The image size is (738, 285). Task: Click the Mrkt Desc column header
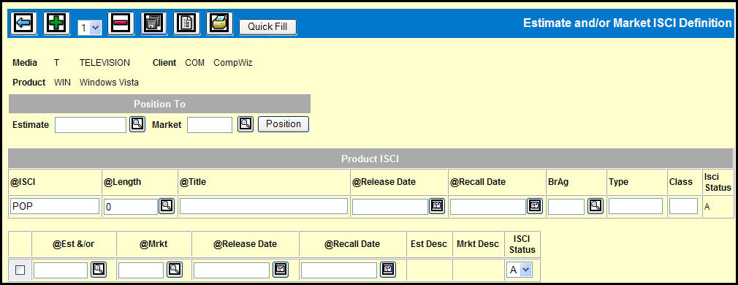[x=478, y=244]
